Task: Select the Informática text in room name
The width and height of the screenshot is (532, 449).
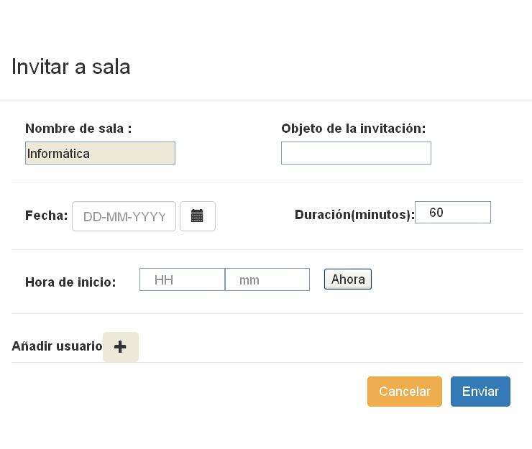Action: pyautogui.click(x=58, y=154)
